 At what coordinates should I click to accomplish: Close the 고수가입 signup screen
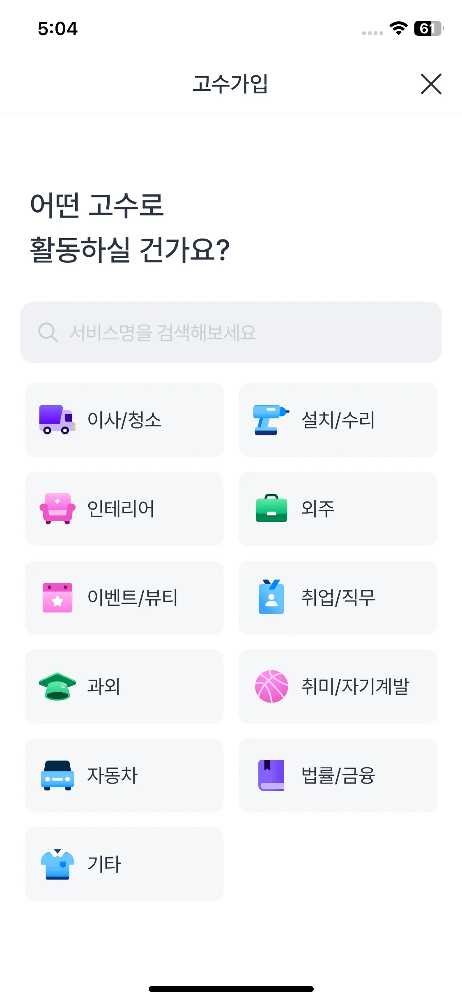click(431, 84)
